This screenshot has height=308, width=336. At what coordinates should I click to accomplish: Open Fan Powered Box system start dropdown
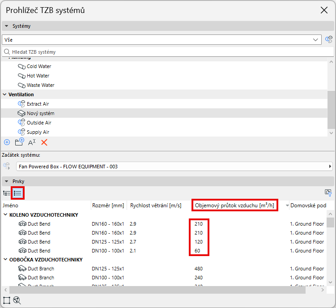pyautogui.click(x=330, y=167)
